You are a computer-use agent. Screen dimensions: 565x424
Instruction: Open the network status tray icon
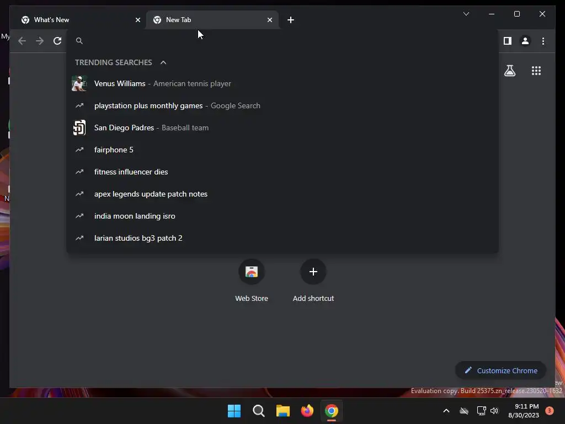[481, 411]
